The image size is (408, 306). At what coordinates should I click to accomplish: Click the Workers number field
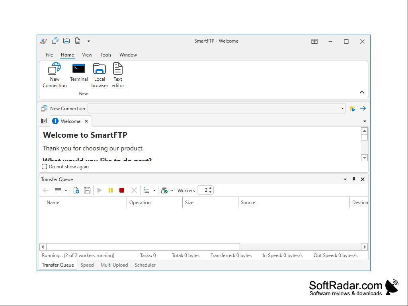(x=203, y=190)
